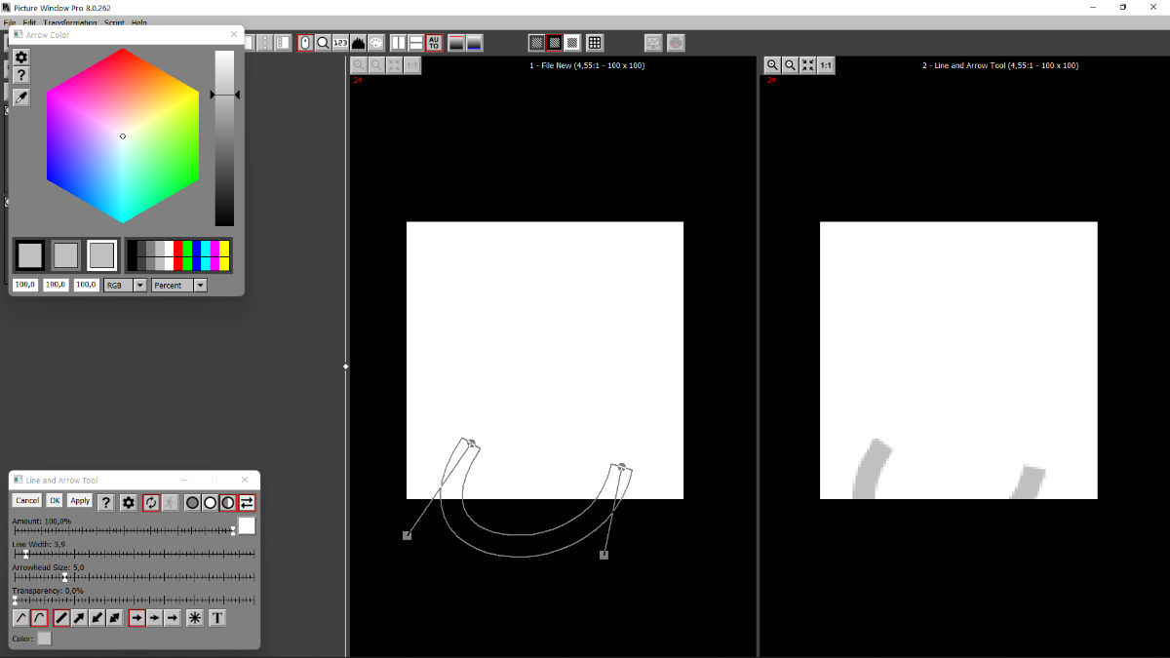
Task: Click the first RGB value input field
Action: pos(25,285)
